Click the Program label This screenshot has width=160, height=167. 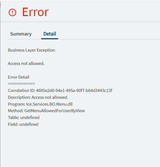(17, 104)
